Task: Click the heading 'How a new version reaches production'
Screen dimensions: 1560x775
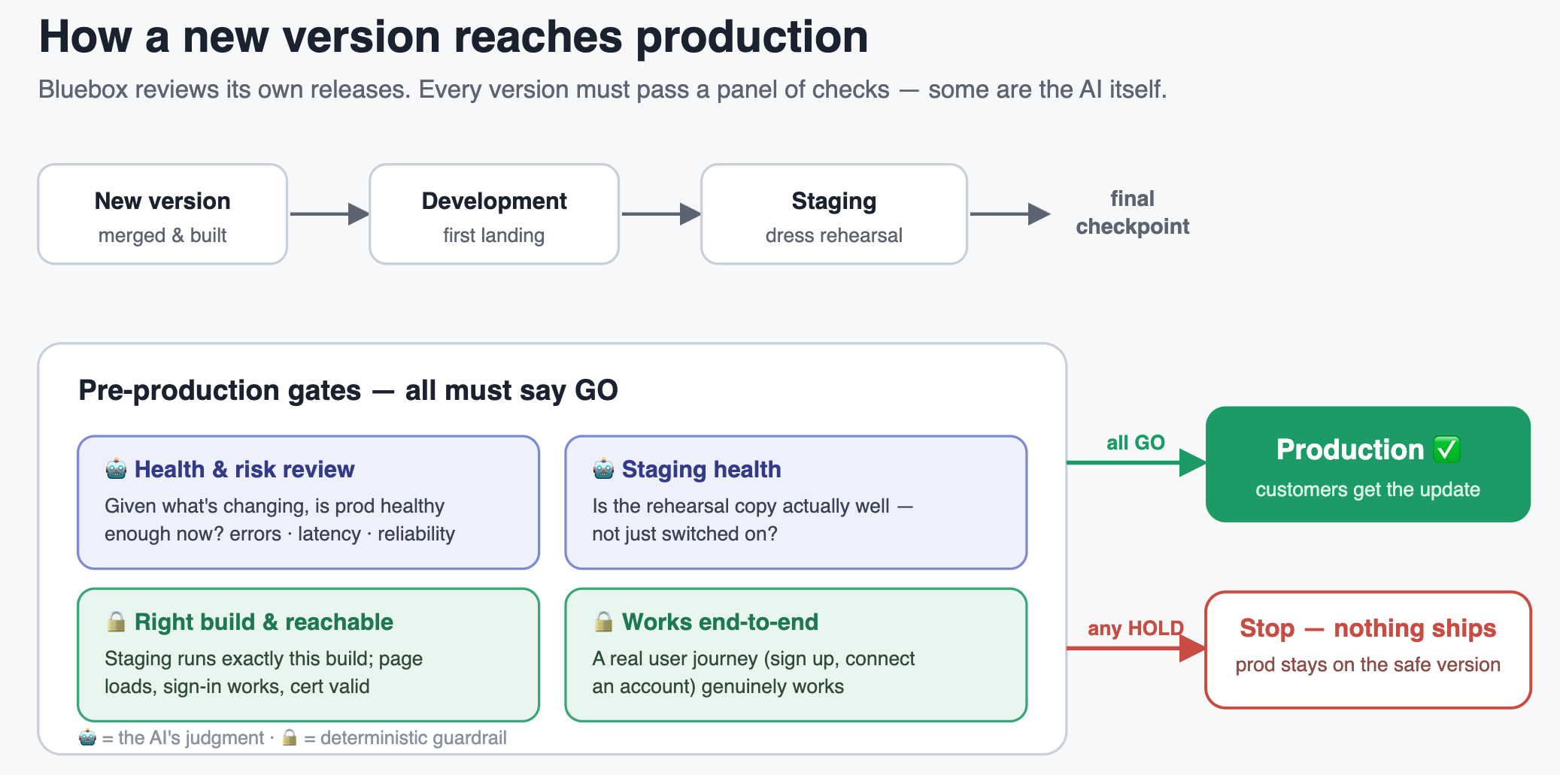Action: point(454,36)
